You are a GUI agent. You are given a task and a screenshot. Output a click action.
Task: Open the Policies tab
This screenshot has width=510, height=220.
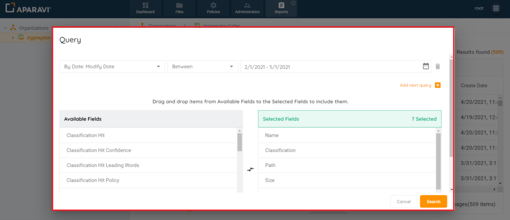tap(213, 8)
